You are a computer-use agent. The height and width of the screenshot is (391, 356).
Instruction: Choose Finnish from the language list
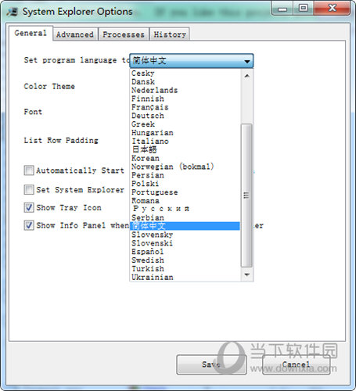pyautogui.click(x=185, y=99)
